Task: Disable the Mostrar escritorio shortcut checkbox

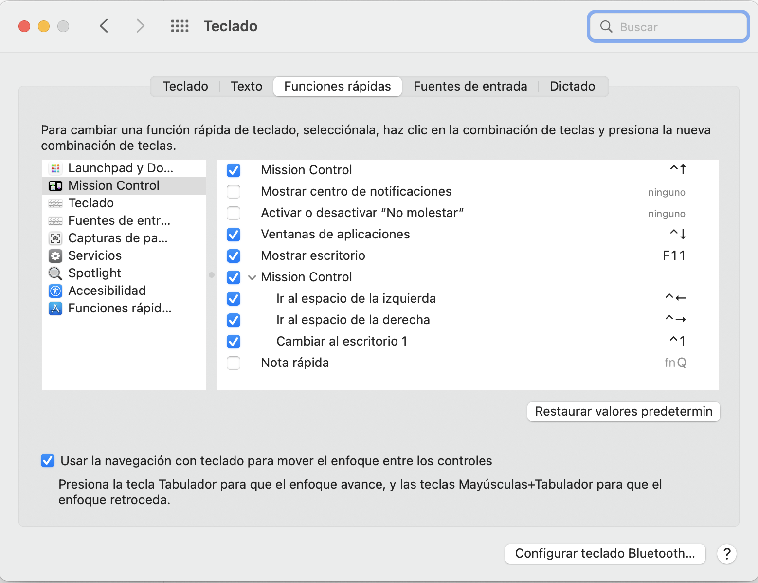Action: pyautogui.click(x=234, y=256)
